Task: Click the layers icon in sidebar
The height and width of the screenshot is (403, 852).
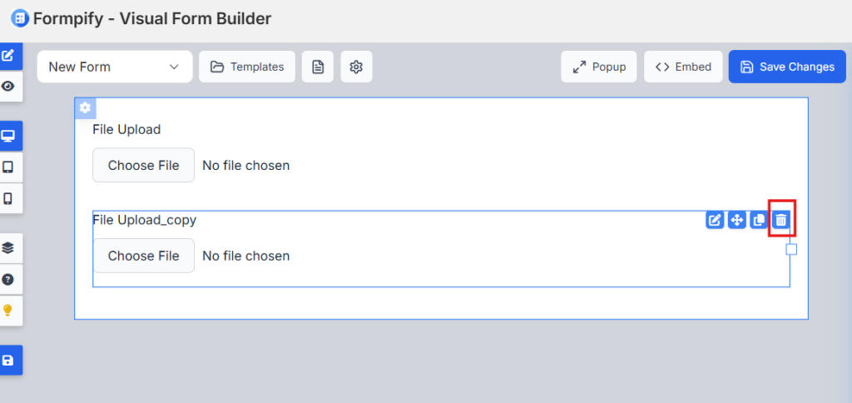Action: 8,247
